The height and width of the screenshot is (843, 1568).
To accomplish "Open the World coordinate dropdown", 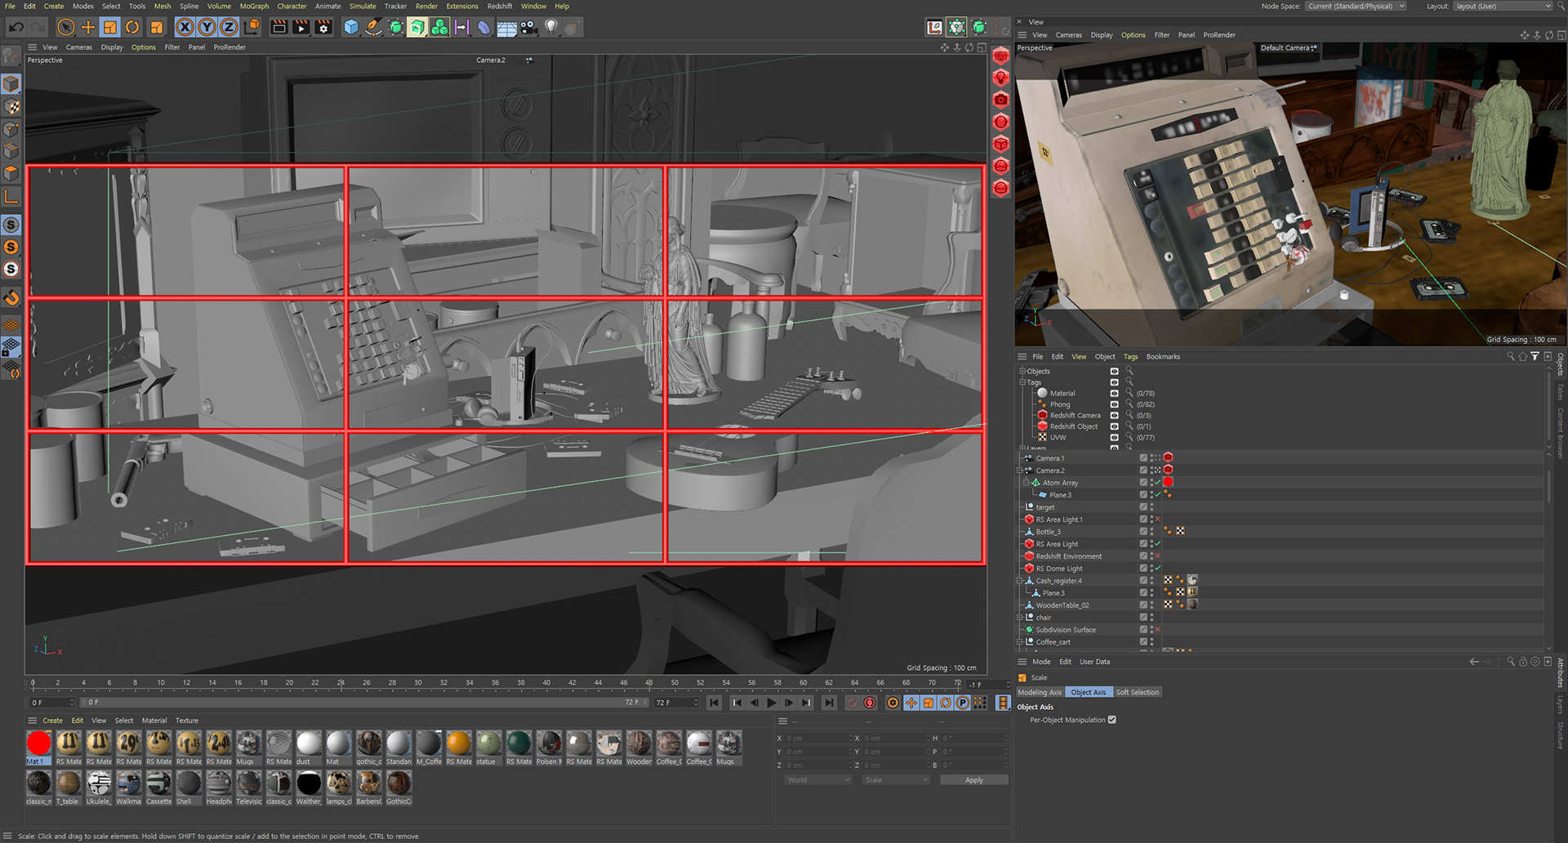I will point(817,780).
